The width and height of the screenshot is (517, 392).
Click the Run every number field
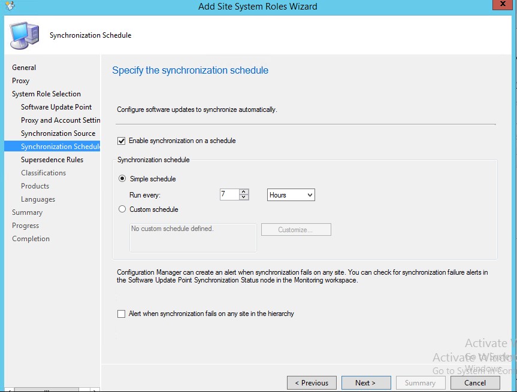(x=229, y=195)
